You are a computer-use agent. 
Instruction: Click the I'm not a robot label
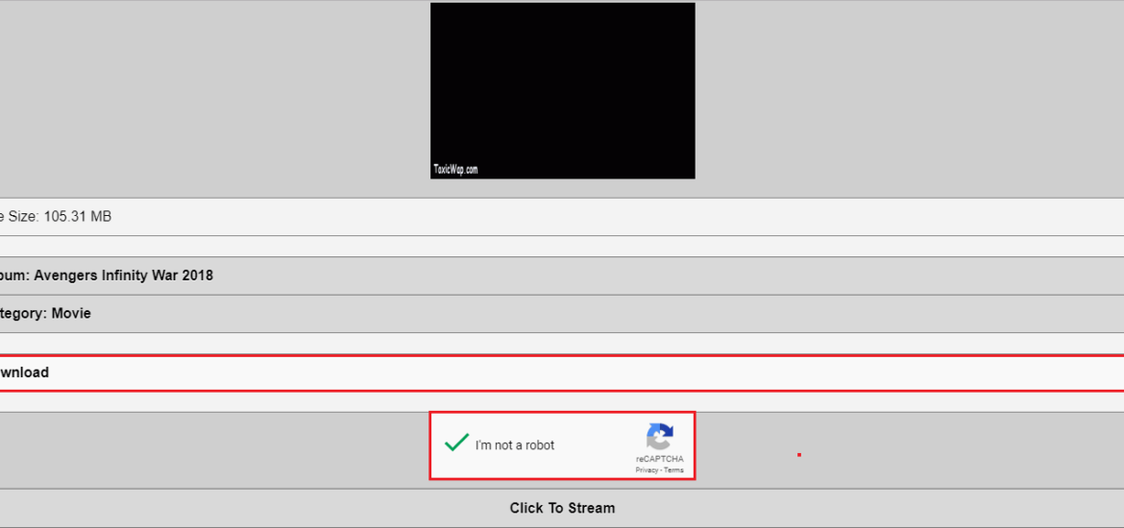pyautogui.click(x=515, y=444)
